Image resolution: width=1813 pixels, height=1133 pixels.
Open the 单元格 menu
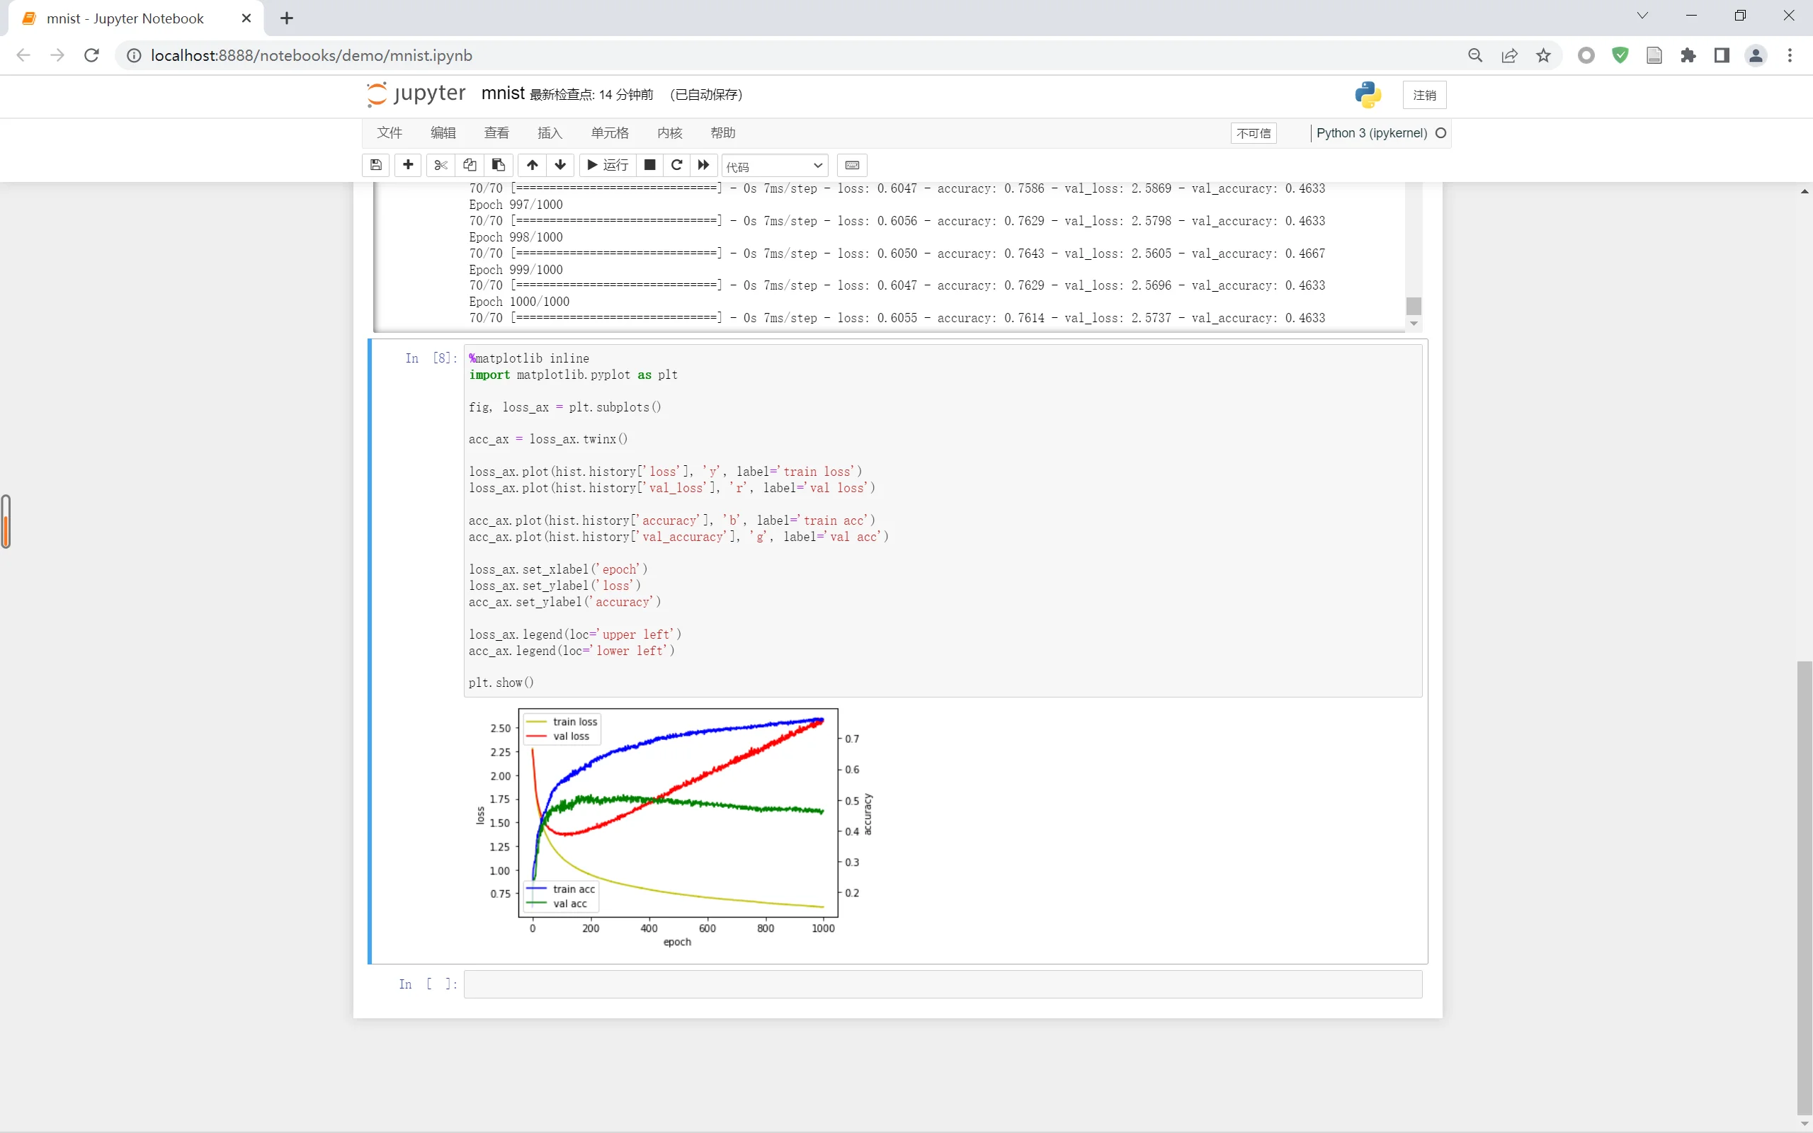click(x=609, y=132)
